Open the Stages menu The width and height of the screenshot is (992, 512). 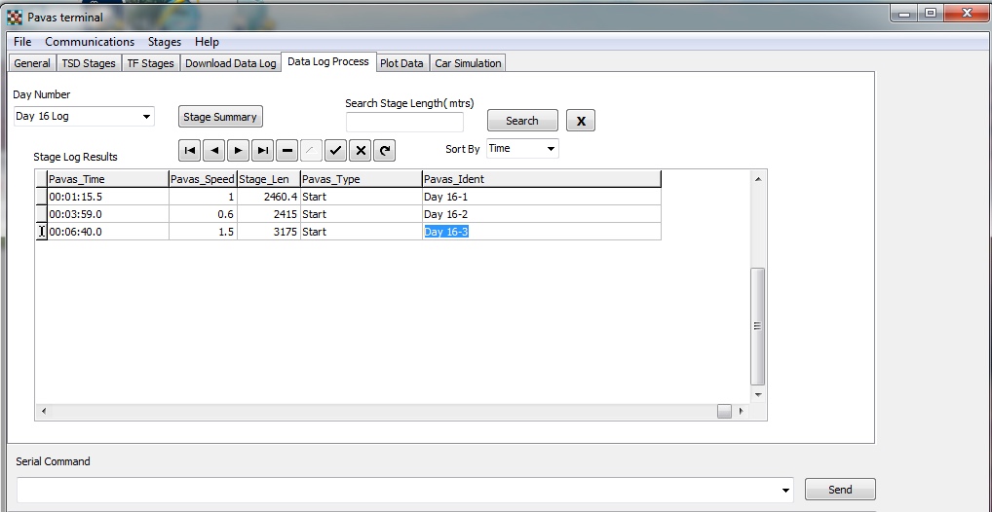coord(165,42)
